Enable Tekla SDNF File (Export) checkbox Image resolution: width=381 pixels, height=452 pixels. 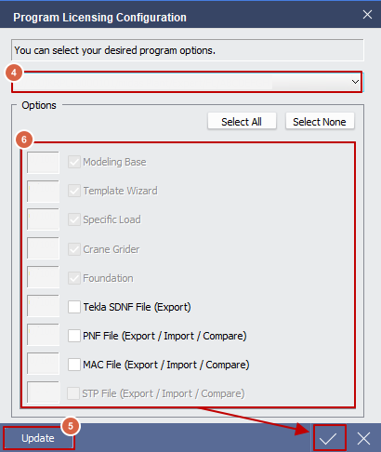click(74, 307)
